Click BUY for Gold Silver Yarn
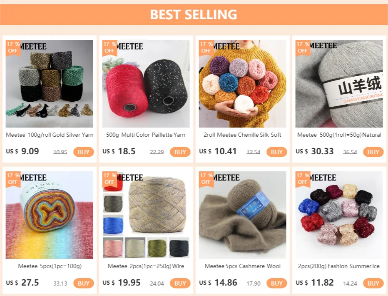 pos(84,152)
